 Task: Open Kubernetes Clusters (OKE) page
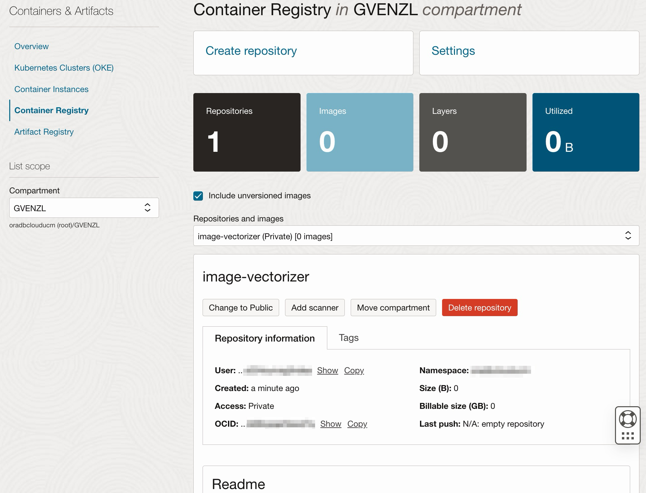click(x=64, y=68)
